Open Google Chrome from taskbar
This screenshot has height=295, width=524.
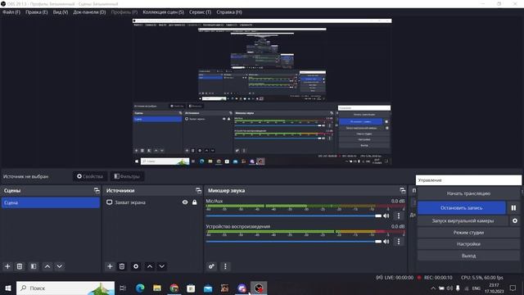pyautogui.click(x=174, y=288)
